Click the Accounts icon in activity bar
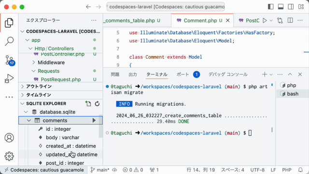Screen dimensions: 309x174 coord(9,138)
